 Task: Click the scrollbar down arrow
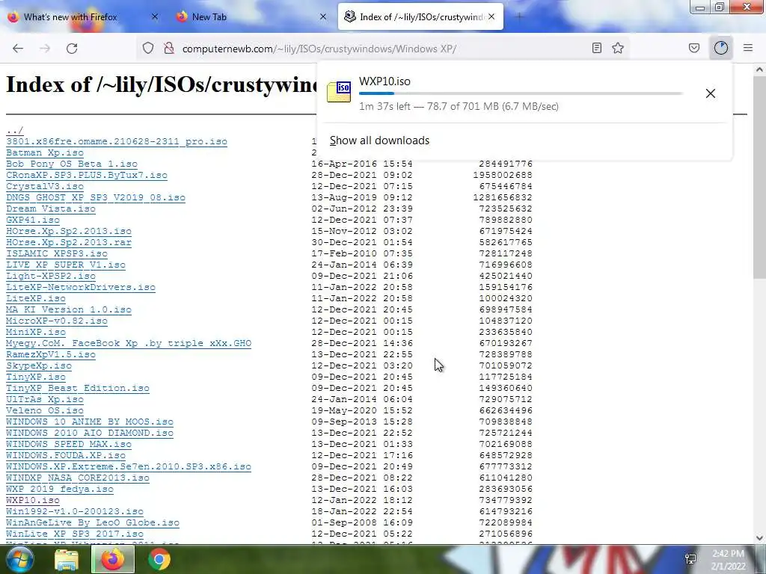click(x=759, y=538)
